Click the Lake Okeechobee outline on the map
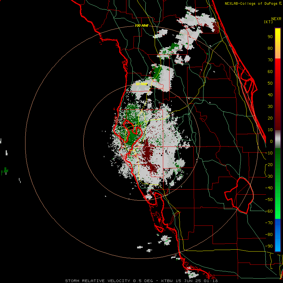Image resolution: width=283 pixels, height=283 pixels. tap(239, 195)
